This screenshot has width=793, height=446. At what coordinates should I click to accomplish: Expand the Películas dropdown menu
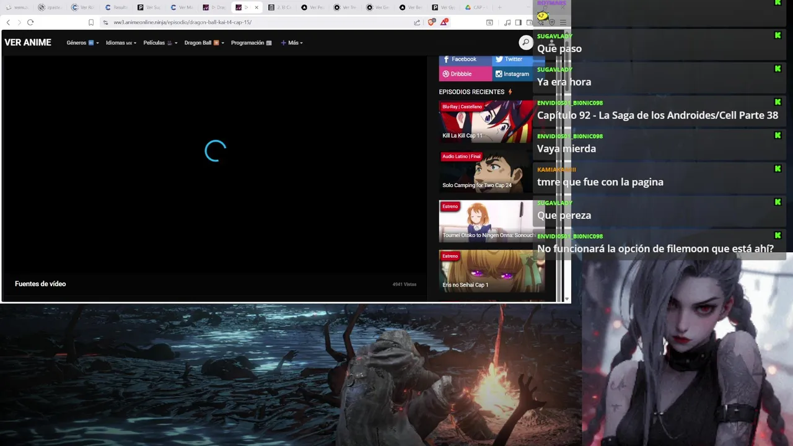tap(160, 43)
